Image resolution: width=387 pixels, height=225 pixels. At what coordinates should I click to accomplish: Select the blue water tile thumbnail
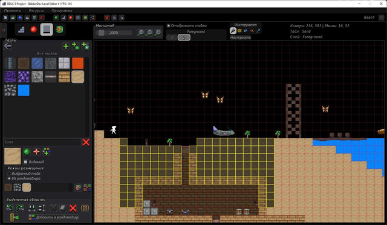[x=24, y=90]
